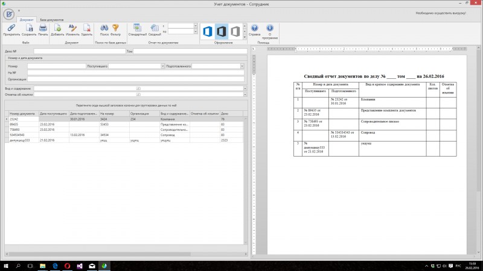Viewport: 483px width, 271px height.
Task: Click the Windows Start button
Action: click(x=5, y=266)
